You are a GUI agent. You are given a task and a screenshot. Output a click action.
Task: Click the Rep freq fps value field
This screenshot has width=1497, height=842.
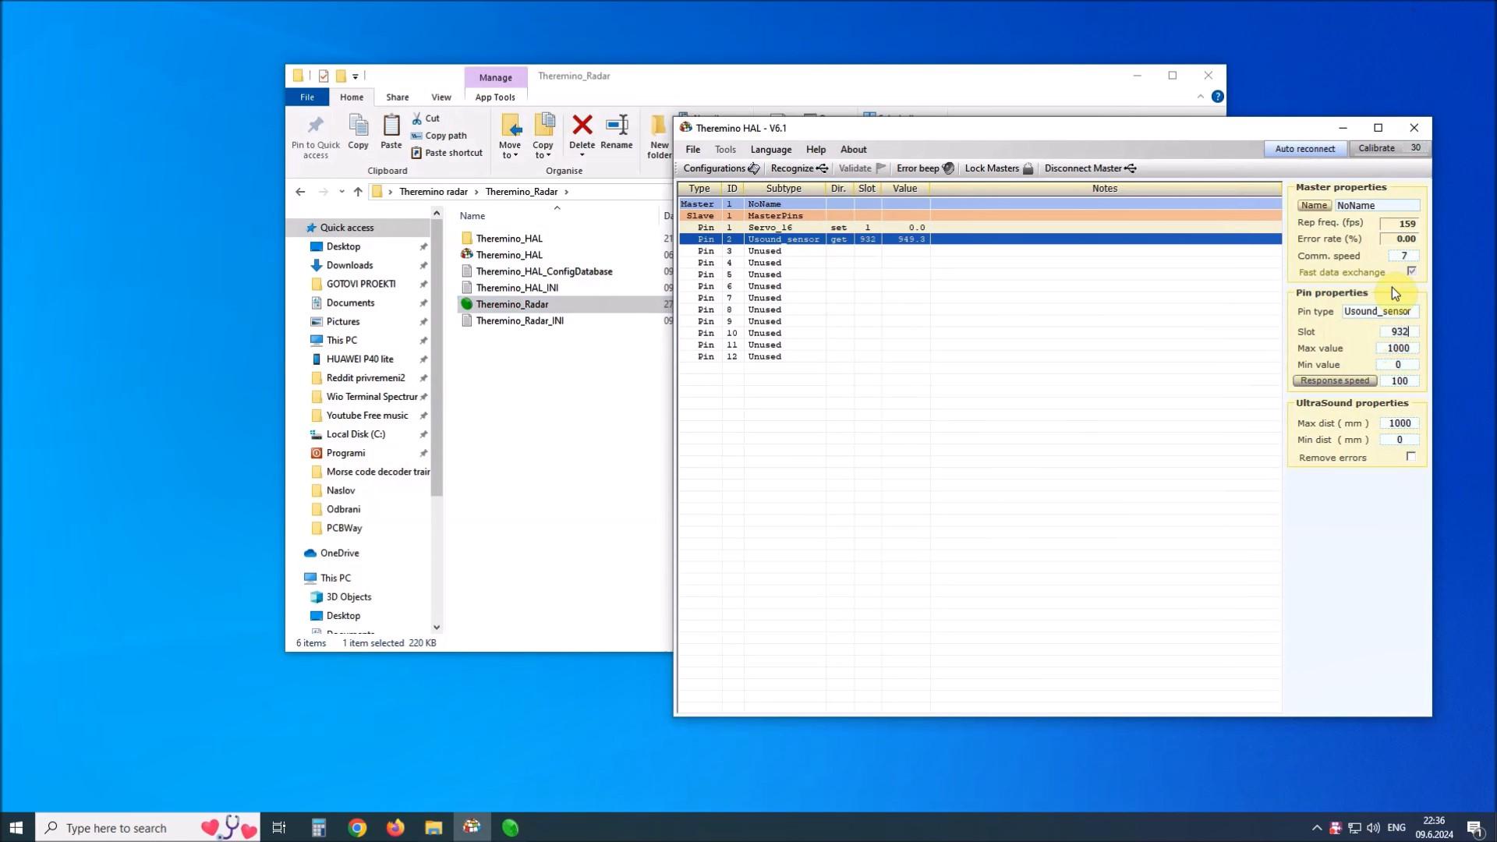[1400, 222]
